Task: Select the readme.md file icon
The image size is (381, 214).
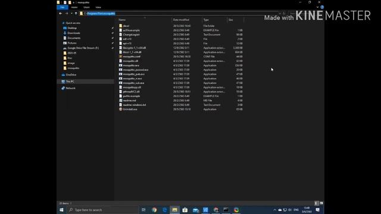Action: pos(121,100)
